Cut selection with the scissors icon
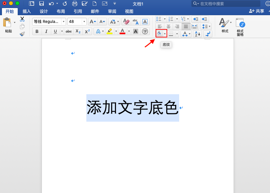This screenshot has width=270, height=193. tap(22, 19)
